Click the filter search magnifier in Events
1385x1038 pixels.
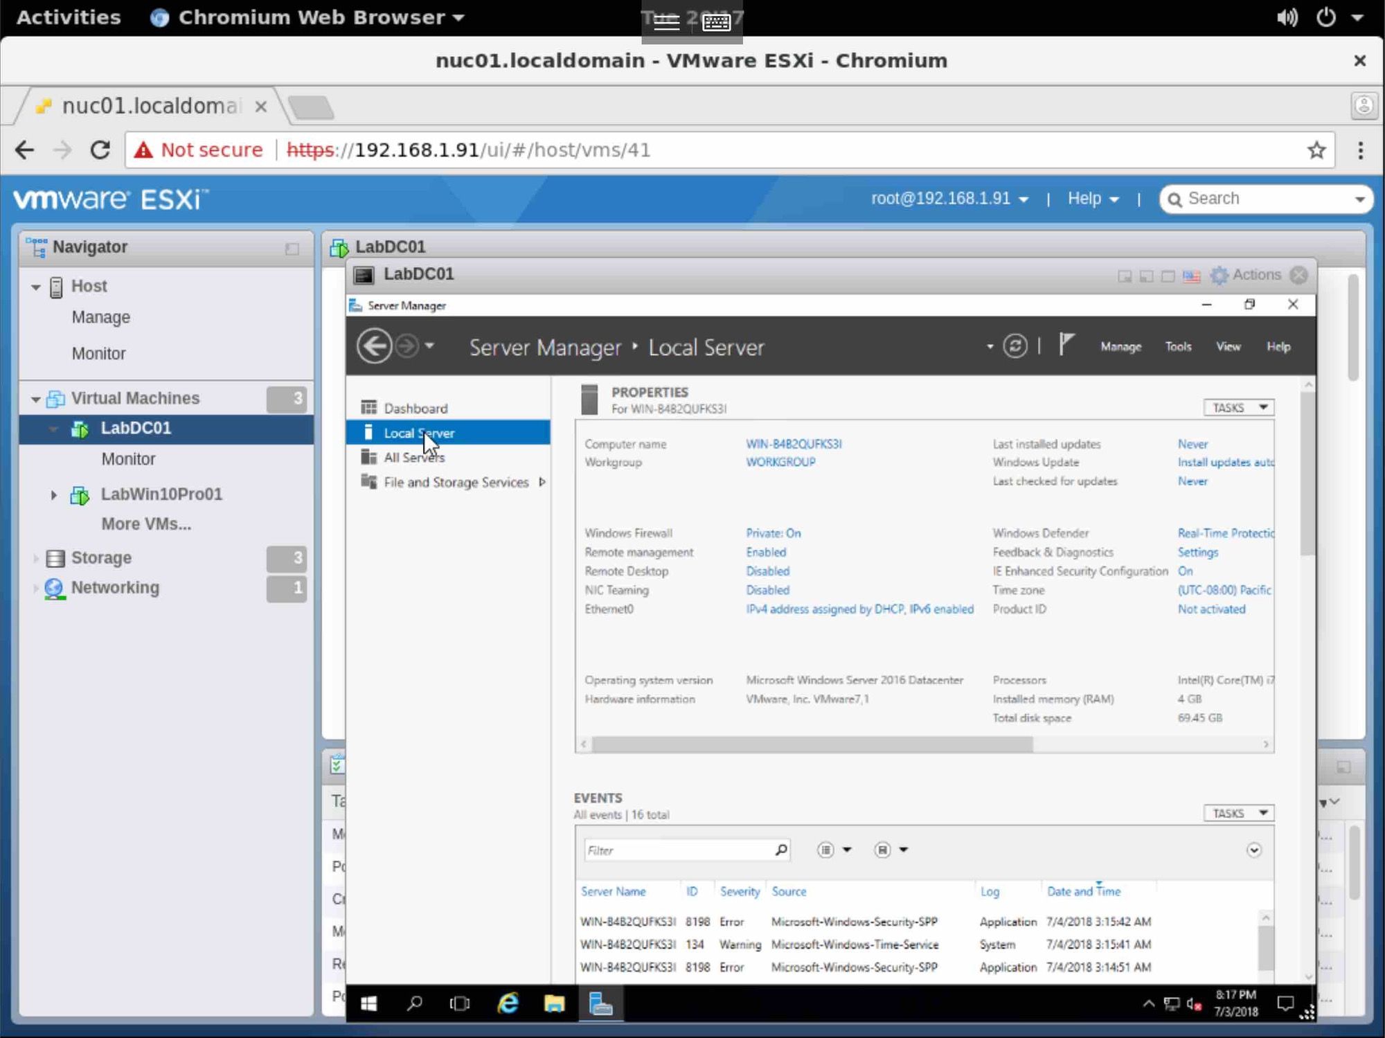(x=781, y=850)
